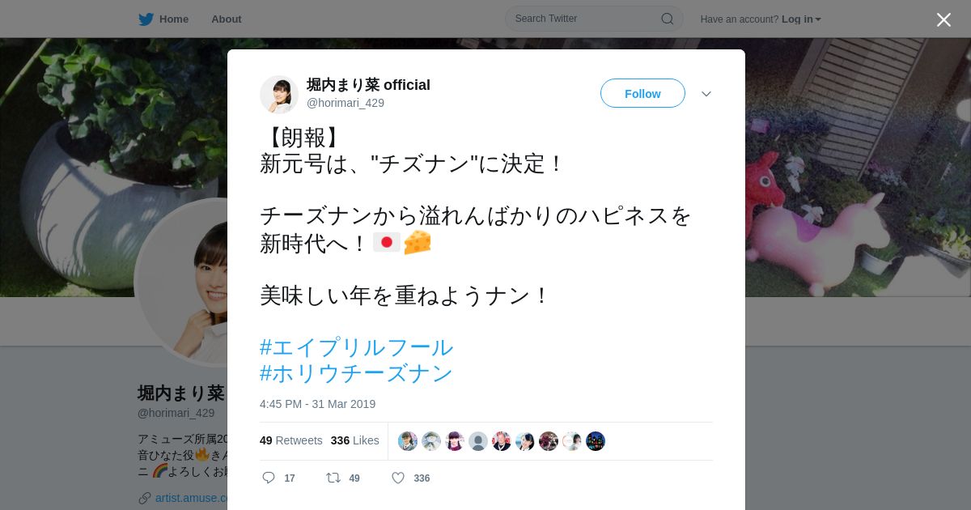This screenshot has height=510, width=971.
Task: Open hashtag #エイプリルフール
Action: (x=356, y=347)
